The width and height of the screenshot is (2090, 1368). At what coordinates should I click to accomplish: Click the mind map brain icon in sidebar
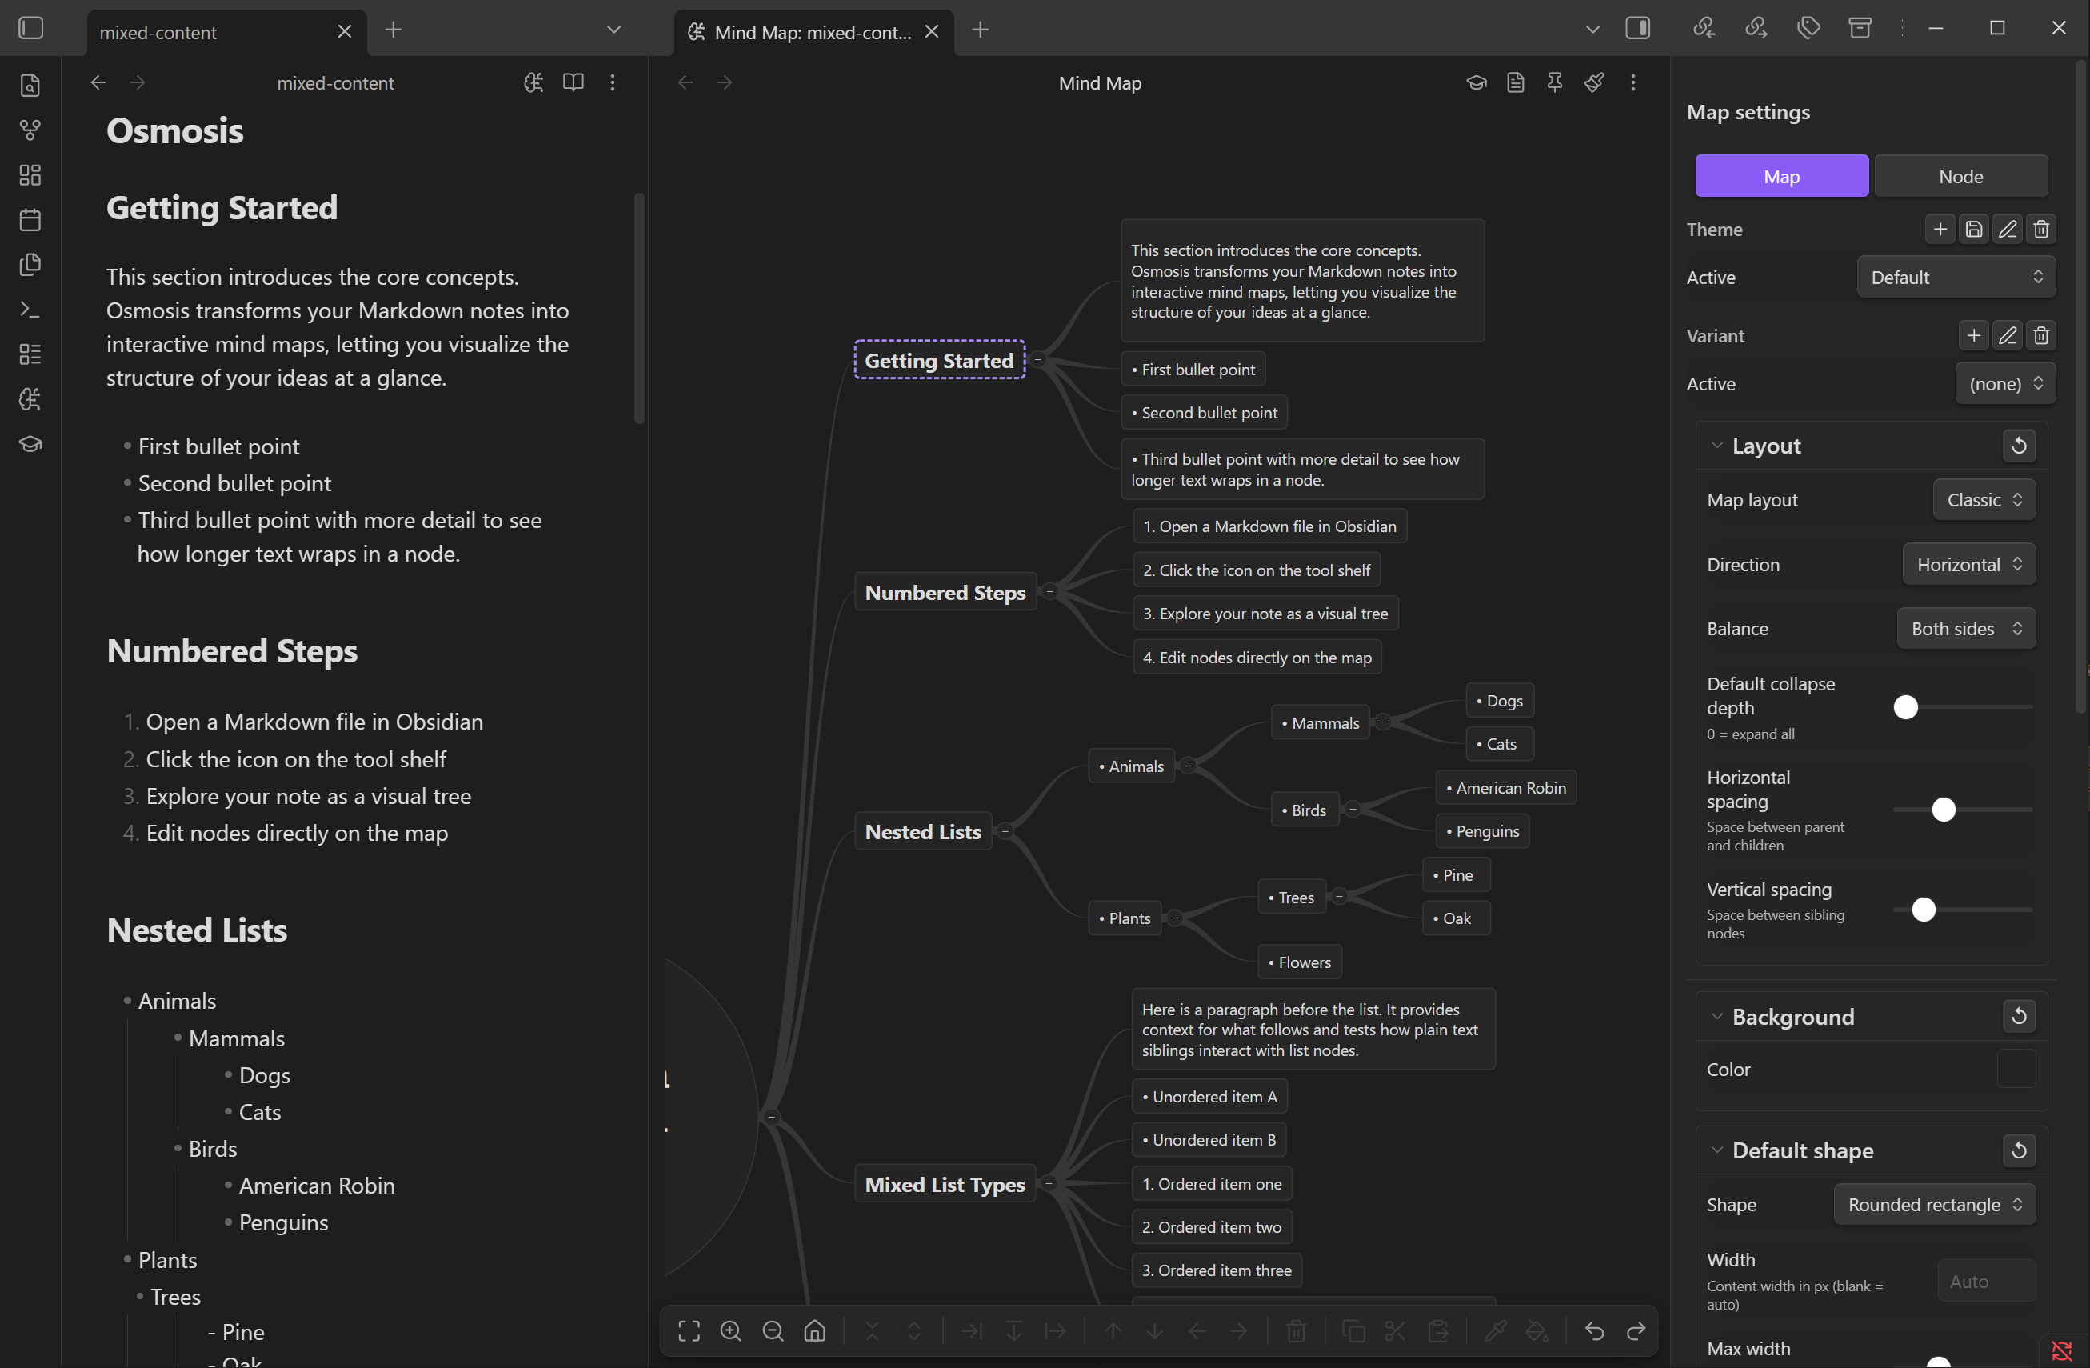coord(30,398)
